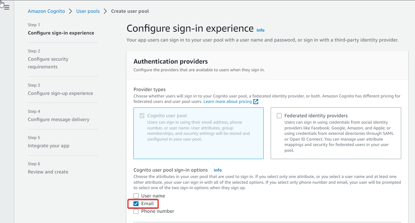
Task: Open Info link for sign-in options
Action: pos(218,170)
